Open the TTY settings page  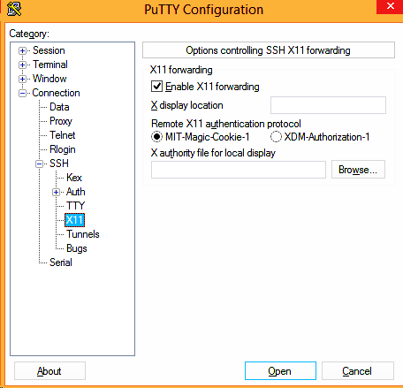[75, 206]
